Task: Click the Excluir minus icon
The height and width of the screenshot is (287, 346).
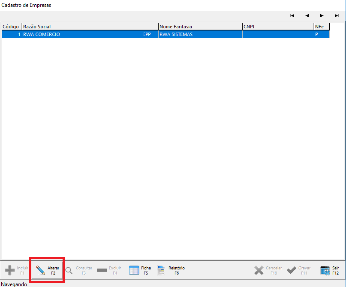Action: (102, 270)
